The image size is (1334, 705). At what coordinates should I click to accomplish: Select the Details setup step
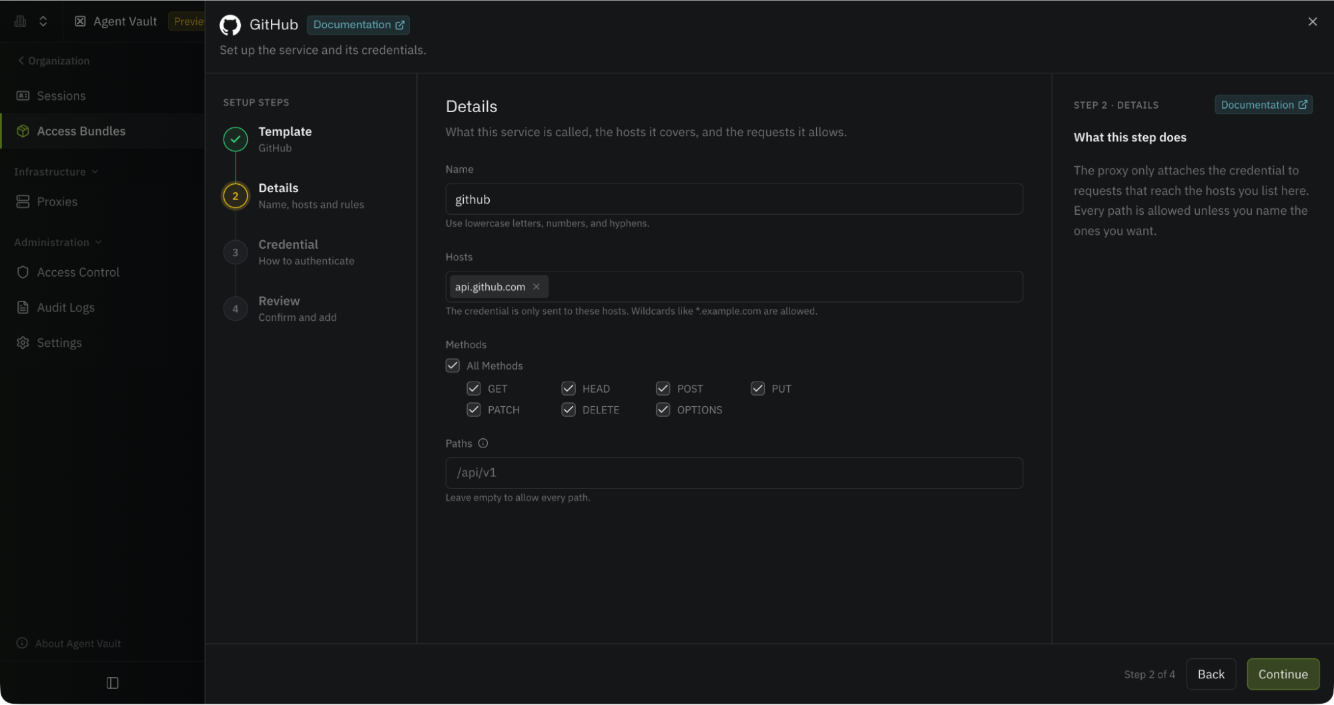click(x=294, y=196)
